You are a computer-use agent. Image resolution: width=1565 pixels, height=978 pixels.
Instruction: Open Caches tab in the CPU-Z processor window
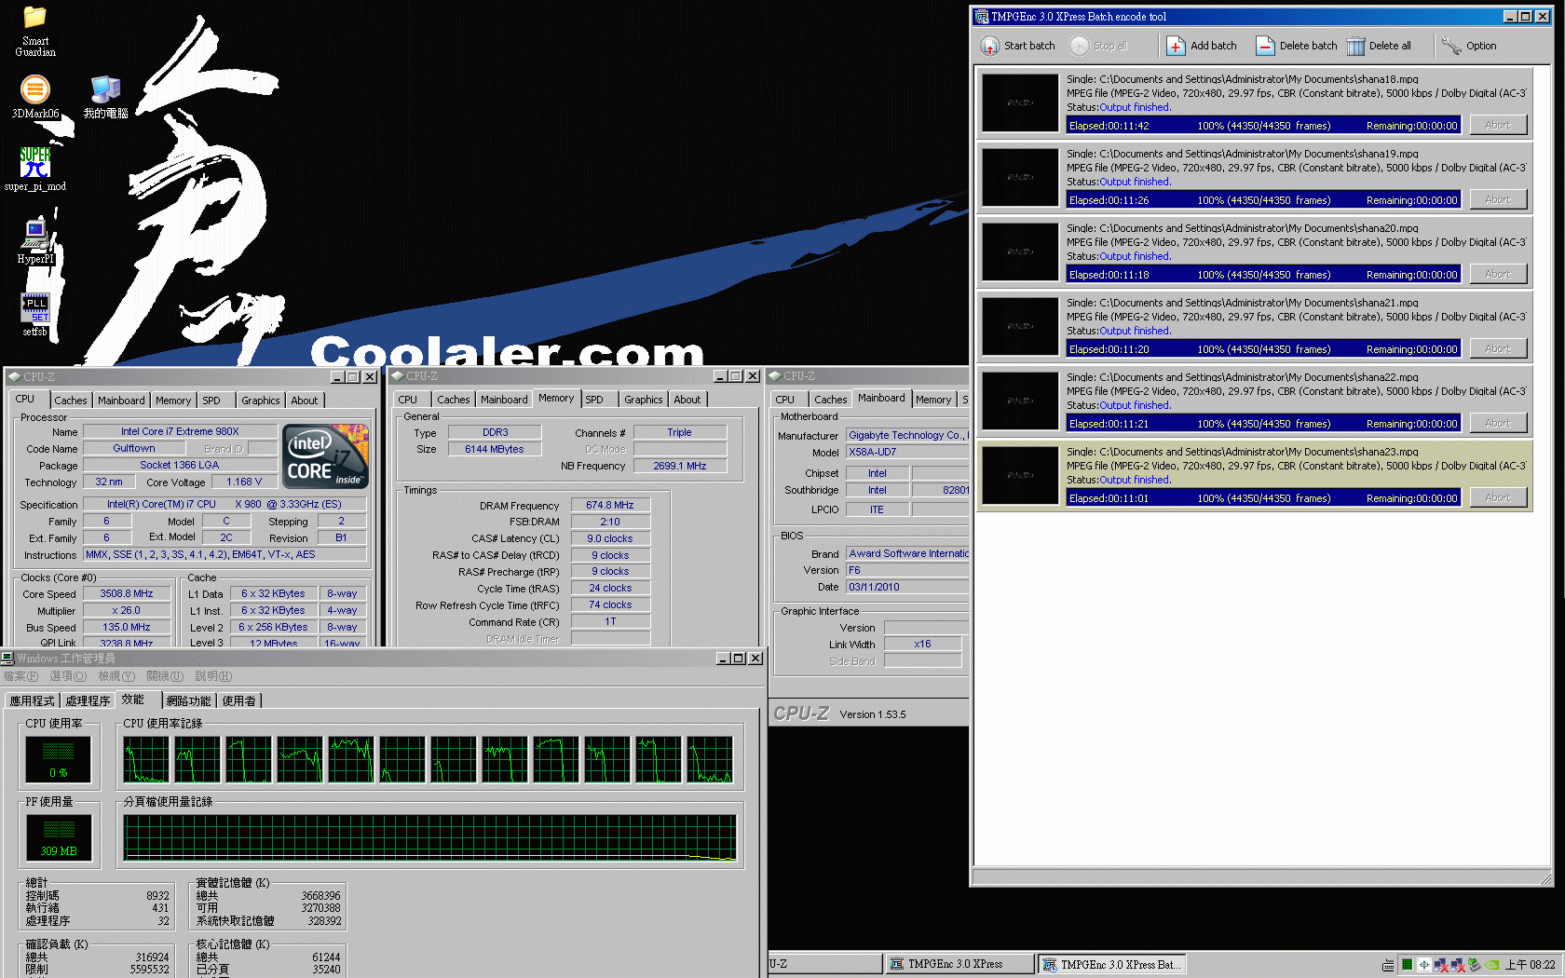pyautogui.click(x=71, y=401)
